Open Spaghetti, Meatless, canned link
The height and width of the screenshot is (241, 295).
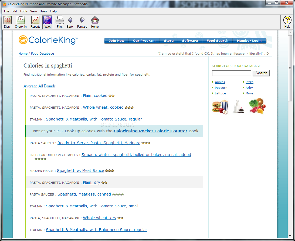point(84,194)
